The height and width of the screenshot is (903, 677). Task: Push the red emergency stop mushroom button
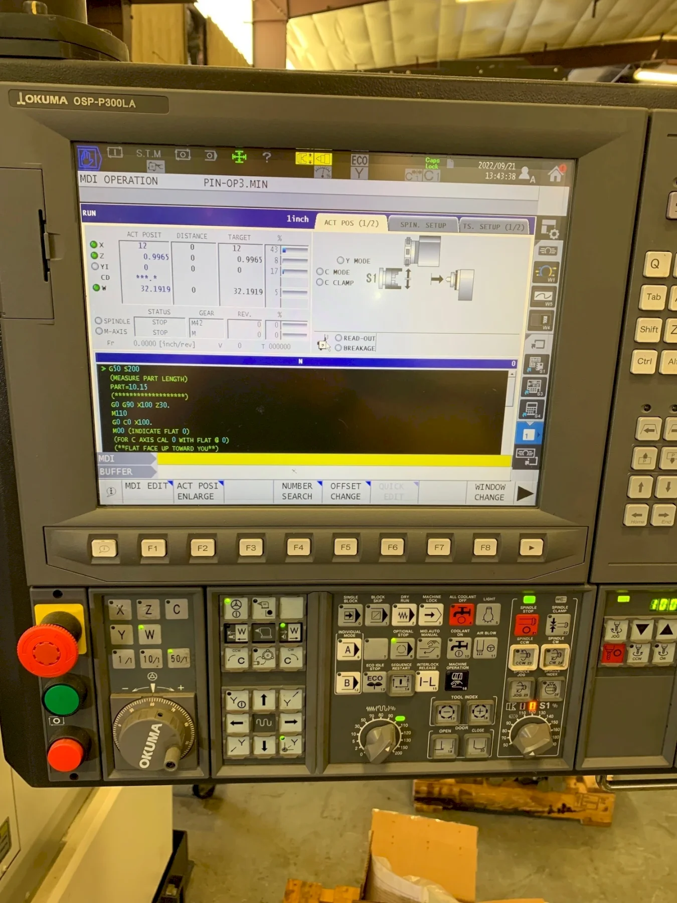click(x=47, y=650)
